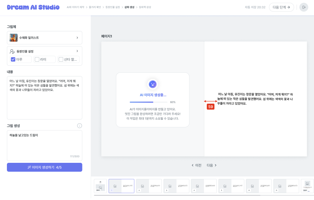Click the character settings person icon
Screen dimensions: 314x200
pos(12,51)
